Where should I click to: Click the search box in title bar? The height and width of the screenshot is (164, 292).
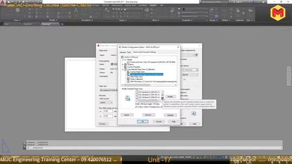pos(215,2)
